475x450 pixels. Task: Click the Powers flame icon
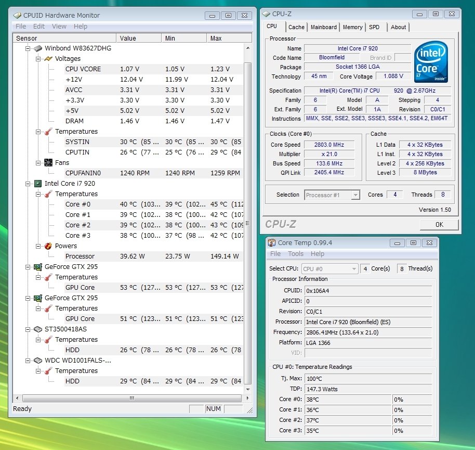point(48,246)
